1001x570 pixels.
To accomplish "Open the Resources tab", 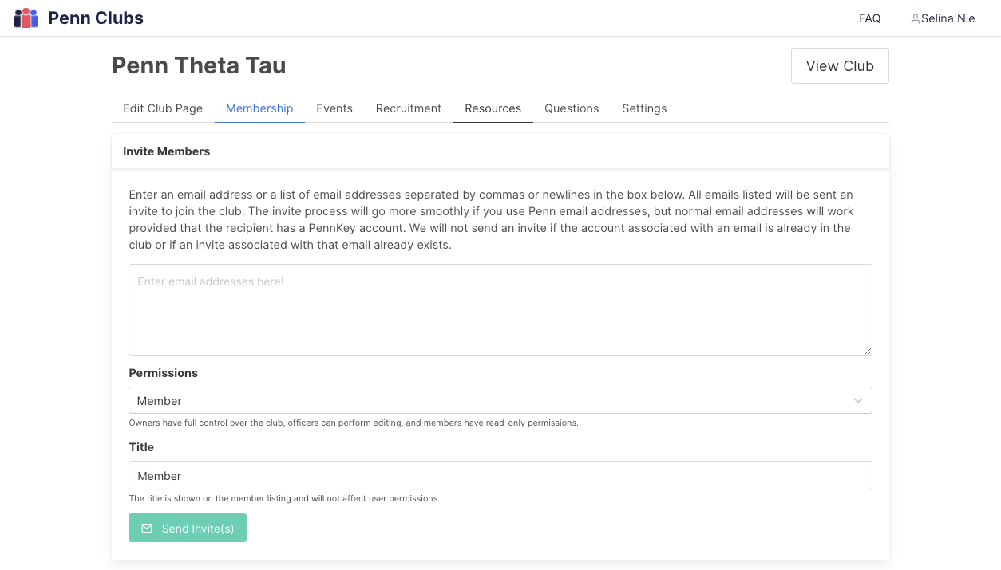I will pyautogui.click(x=493, y=108).
